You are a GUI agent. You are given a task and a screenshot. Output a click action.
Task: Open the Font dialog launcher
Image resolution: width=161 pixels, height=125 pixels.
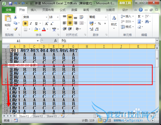[58, 35]
